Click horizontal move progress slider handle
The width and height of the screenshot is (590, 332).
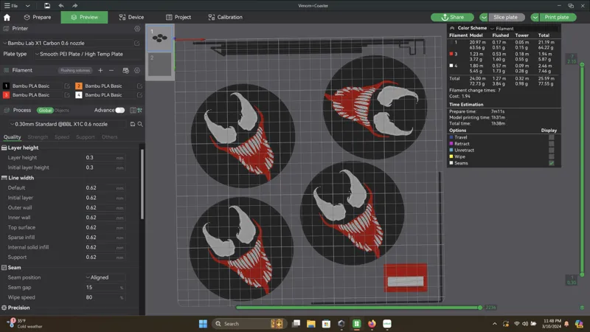click(x=480, y=308)
